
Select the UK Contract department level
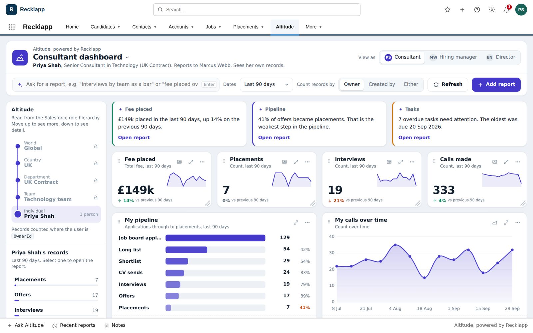click(56, 180)
